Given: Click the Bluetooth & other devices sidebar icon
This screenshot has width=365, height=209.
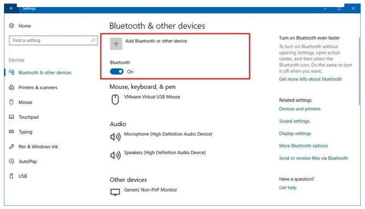Looking at the screenshot, I should click(x=12, y=72).
